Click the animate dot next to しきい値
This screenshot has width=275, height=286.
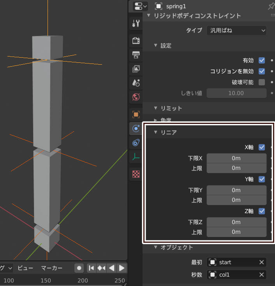[272, 93]
